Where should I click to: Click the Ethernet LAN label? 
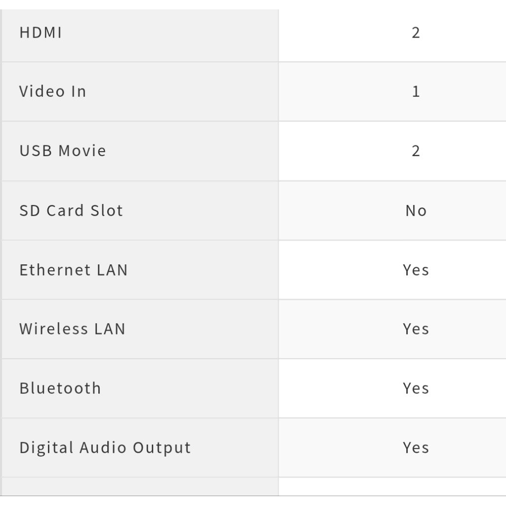coord(74,270)
